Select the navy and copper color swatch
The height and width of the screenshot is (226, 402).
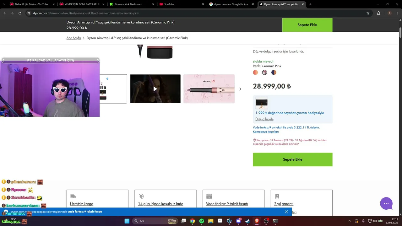pos(274,73)
